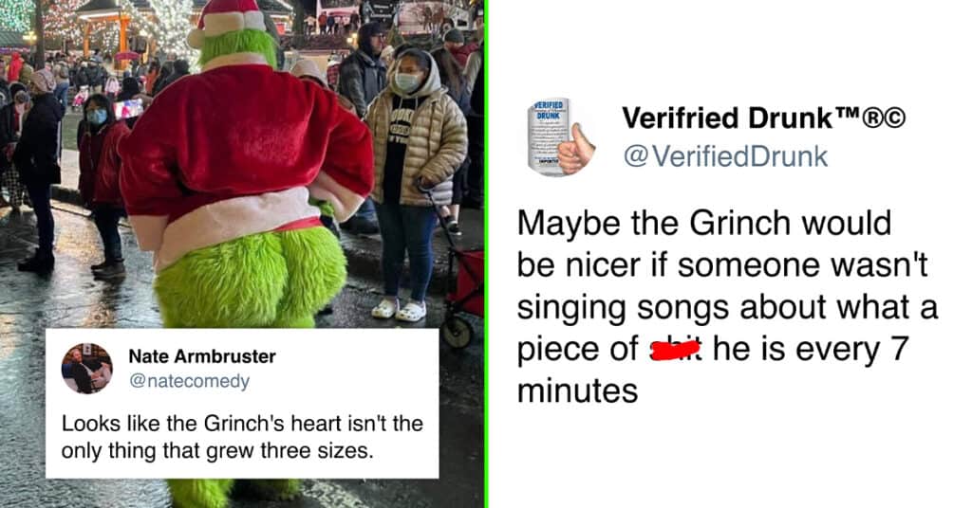
Task: Click the white Crocs shoes on pavement
Action: [400, 309]
